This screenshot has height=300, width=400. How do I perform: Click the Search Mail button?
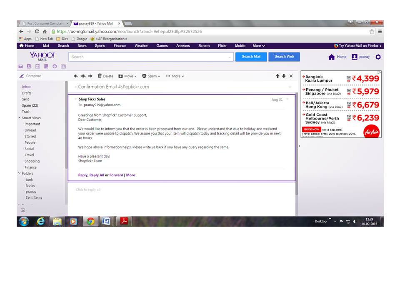tap(251, 57)
